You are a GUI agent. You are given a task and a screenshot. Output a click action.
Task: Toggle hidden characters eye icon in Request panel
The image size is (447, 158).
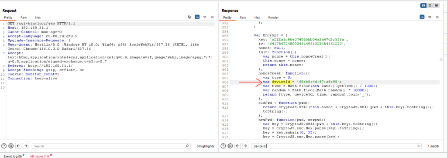(189, 17)
